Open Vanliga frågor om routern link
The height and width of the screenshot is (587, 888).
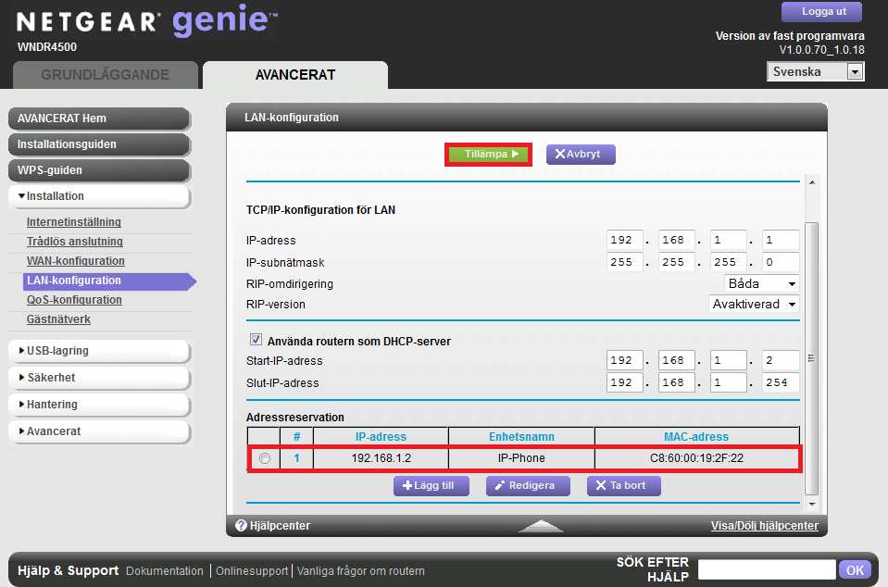coord(361,570)
